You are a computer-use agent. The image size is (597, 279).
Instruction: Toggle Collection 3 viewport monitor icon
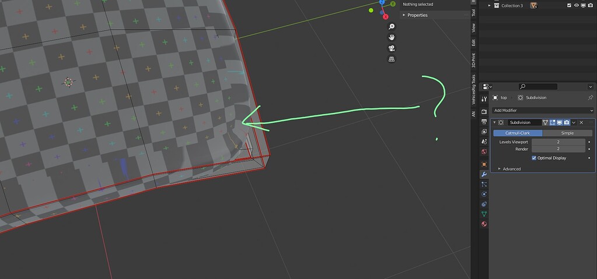click(584, 5)
